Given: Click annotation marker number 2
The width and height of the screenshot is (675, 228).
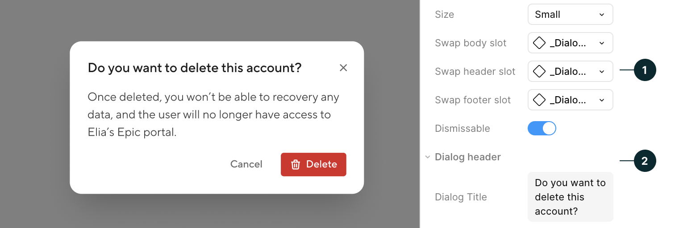Looking at the screenshot, I should (x=644, y=161).
